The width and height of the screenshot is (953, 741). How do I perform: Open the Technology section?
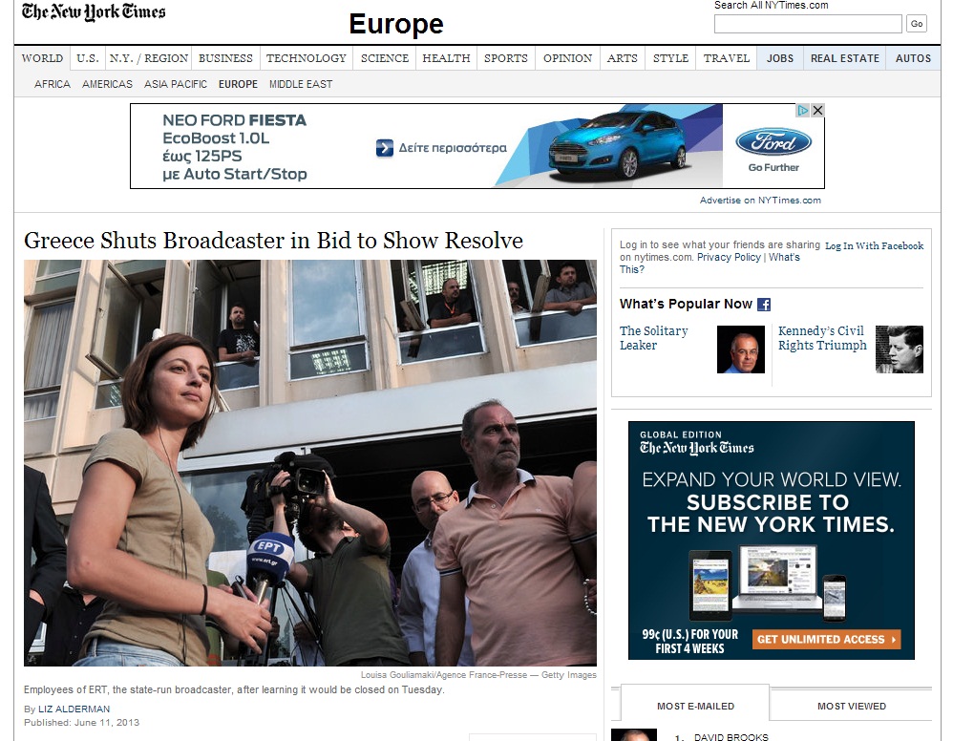[x=307, y=58]
